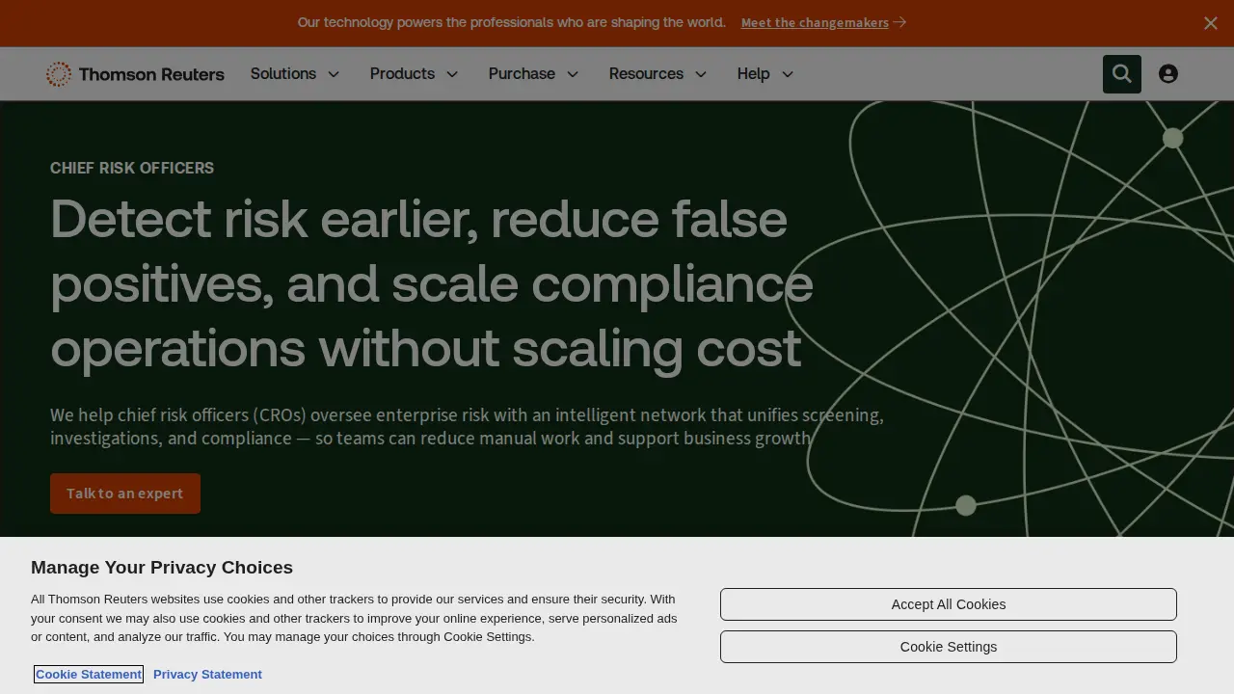Accept All Cookies in privacy banner
Image resolution: width=1234 pixels, height=694 pixels.
pyautogui.click(x=949, y=604)
